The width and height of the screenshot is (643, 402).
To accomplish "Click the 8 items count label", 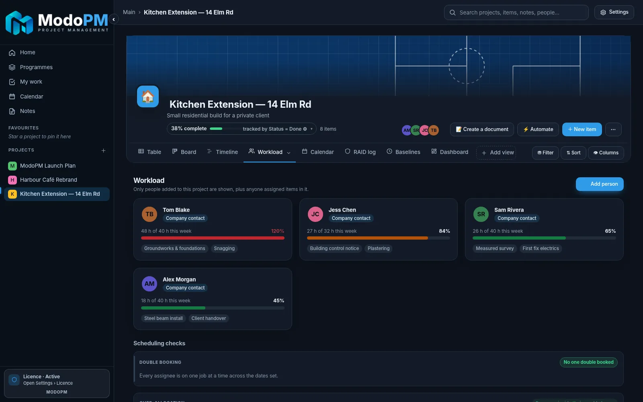I will pos(328,129).
